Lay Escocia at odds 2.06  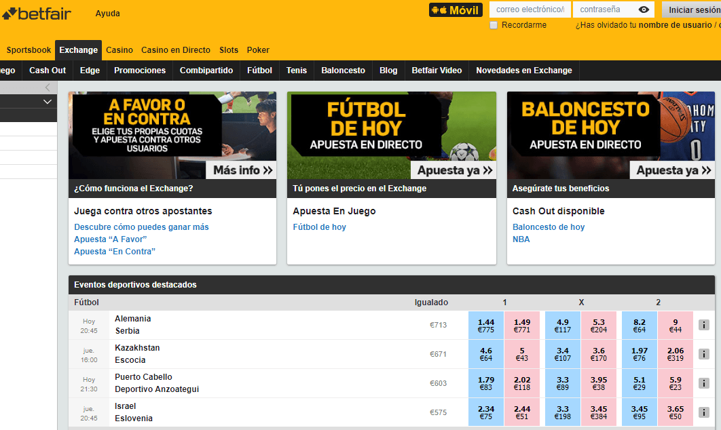[x=676, y=354]
